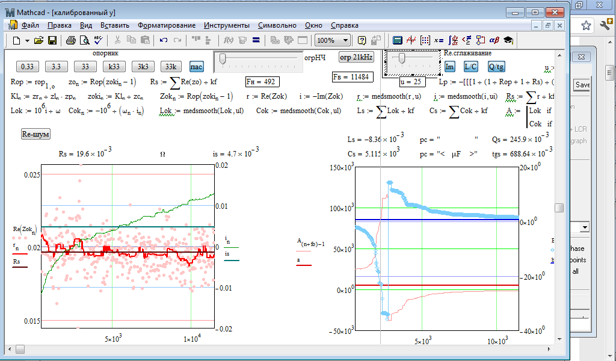Toggle the Q/tg mode button
The width and height of the screenshot is (616, 361).
point(496,66)
